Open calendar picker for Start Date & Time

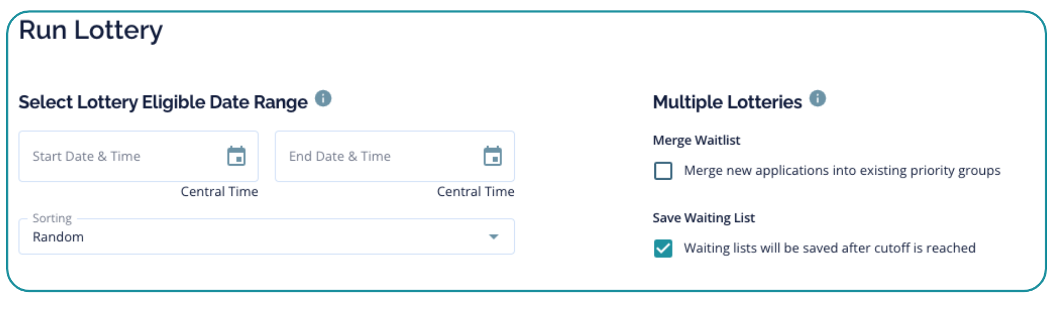236,156
